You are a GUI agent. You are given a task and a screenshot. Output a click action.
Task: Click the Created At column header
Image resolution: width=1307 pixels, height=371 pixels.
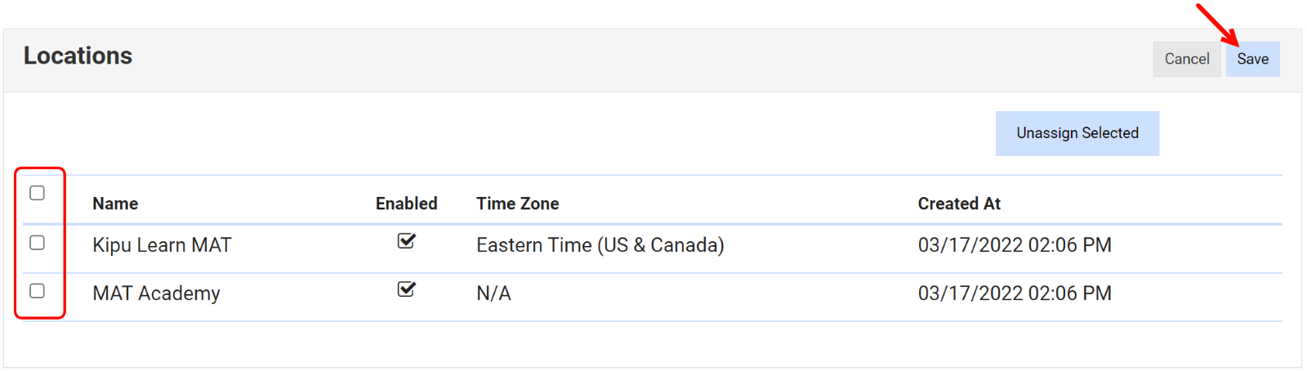tap(959, 203)
